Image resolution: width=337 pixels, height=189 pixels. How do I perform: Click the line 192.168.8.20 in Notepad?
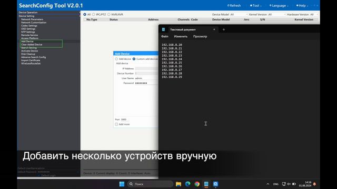[172, 45]
